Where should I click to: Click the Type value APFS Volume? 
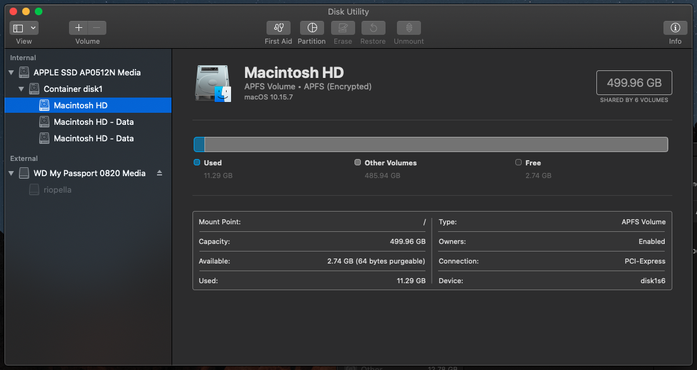[x=643, y=222]
